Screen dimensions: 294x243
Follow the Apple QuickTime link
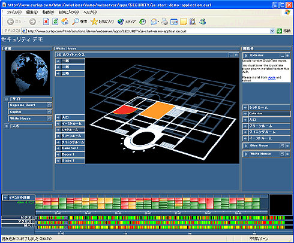click(x=272, y=77)
